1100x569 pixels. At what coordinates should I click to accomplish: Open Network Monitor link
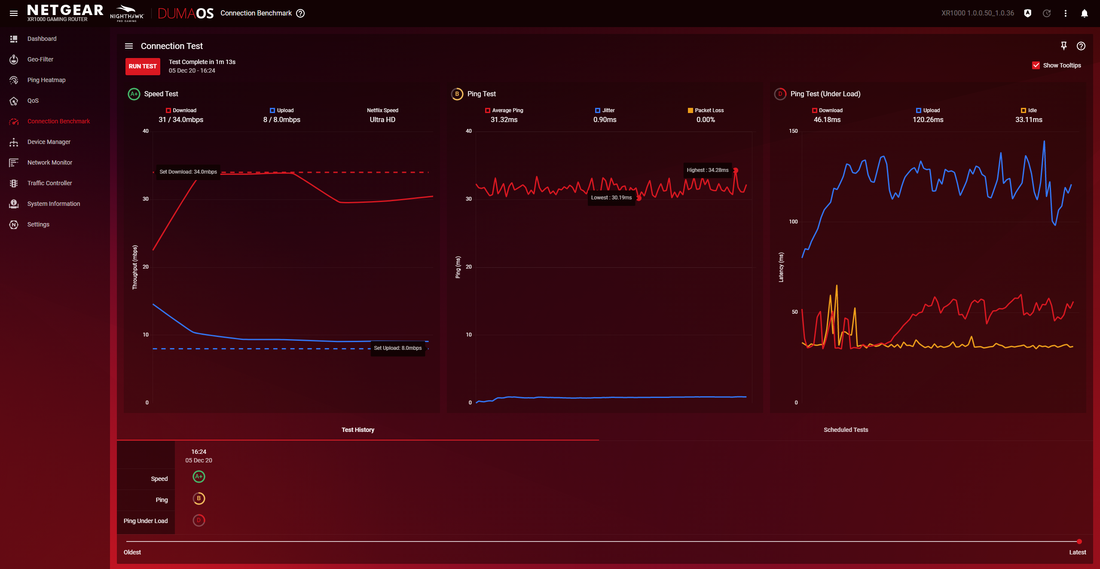point(50,162)
